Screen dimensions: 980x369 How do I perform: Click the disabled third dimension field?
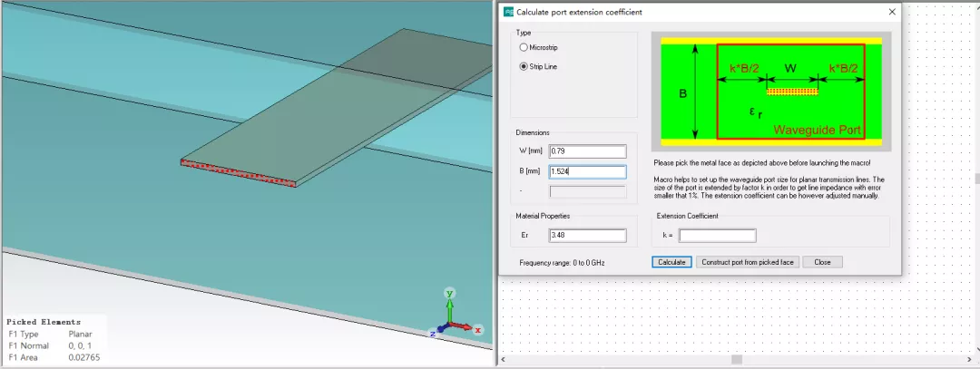pos(587,191)
